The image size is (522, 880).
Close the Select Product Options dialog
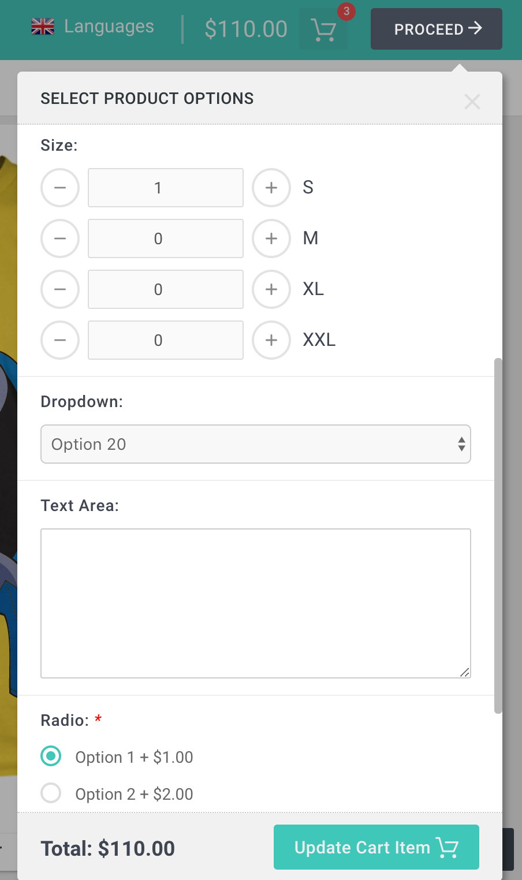472,102
